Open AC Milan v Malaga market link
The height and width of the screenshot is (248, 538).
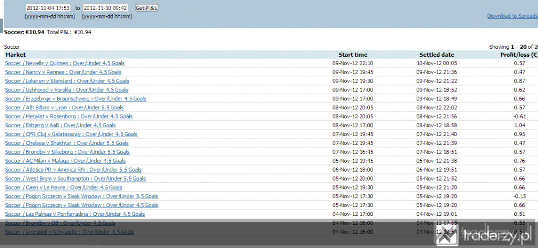[x=65, y=161]
